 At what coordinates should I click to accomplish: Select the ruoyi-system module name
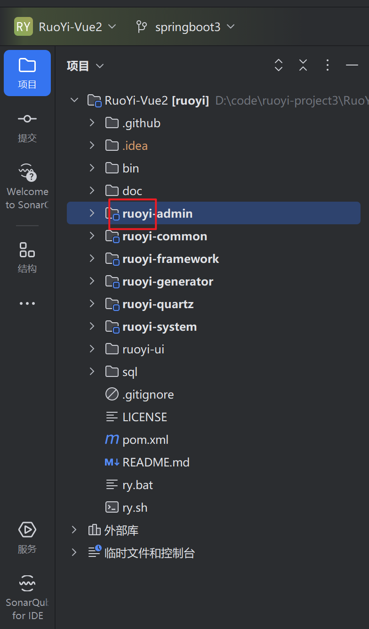(160, 327)
